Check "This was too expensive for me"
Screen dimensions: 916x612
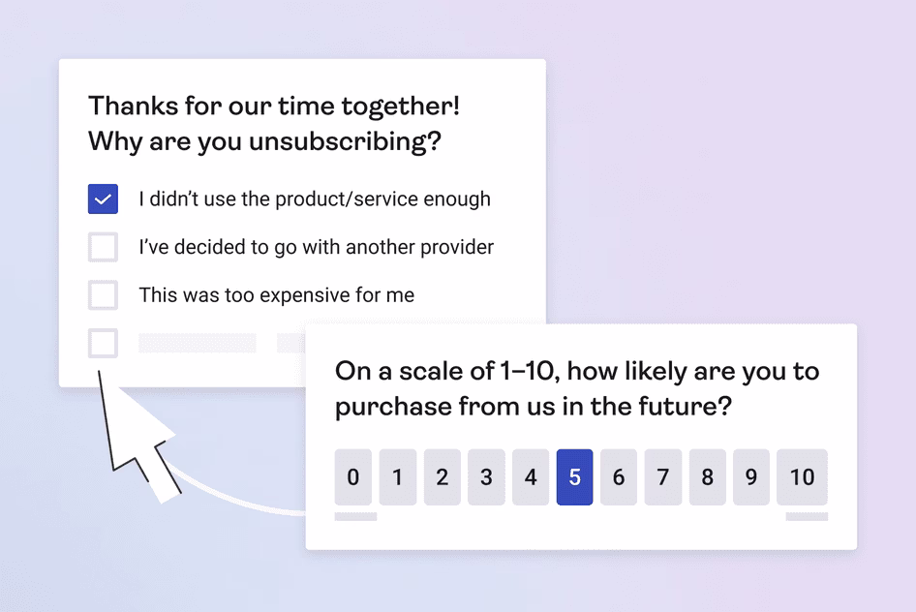[102, 294]
